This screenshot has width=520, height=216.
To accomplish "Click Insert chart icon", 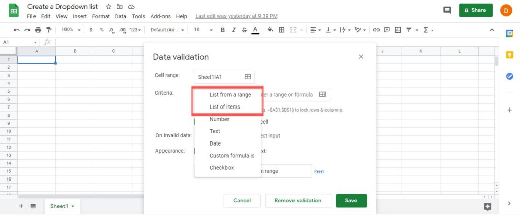I will (398, 30).
